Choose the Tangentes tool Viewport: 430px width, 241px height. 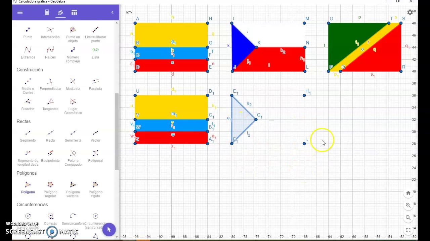pyautogui.click(x=50, y=104)
